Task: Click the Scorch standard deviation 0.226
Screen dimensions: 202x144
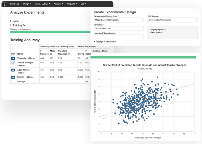Action: click(61, 77)
